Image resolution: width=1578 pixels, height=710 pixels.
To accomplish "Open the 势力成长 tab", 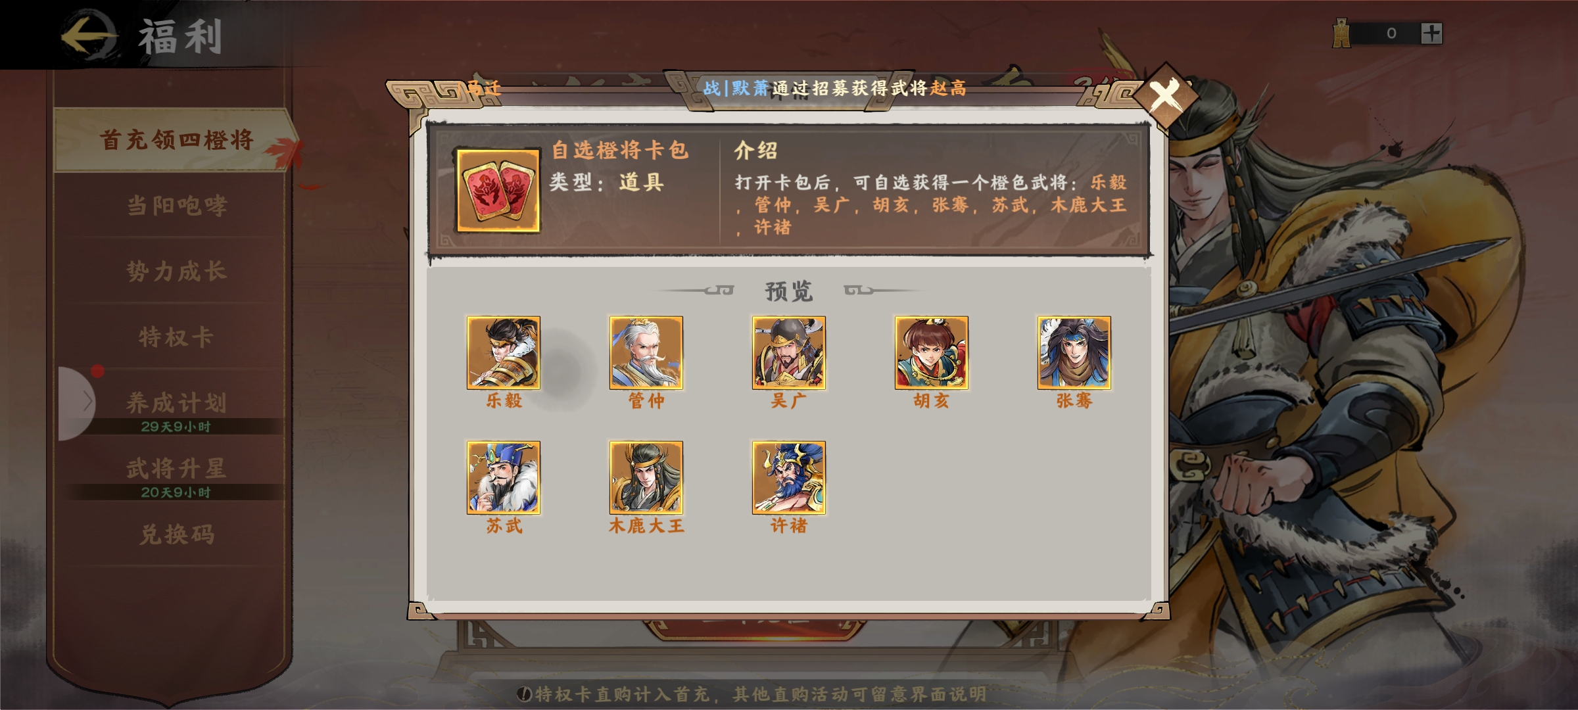I will point(176,271).
